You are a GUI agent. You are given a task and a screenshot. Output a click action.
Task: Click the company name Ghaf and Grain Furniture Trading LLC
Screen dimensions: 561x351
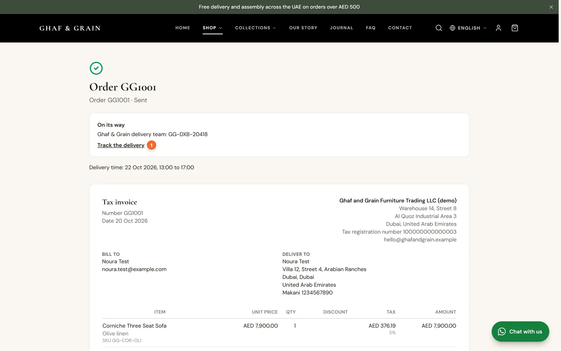coord(398,200)
